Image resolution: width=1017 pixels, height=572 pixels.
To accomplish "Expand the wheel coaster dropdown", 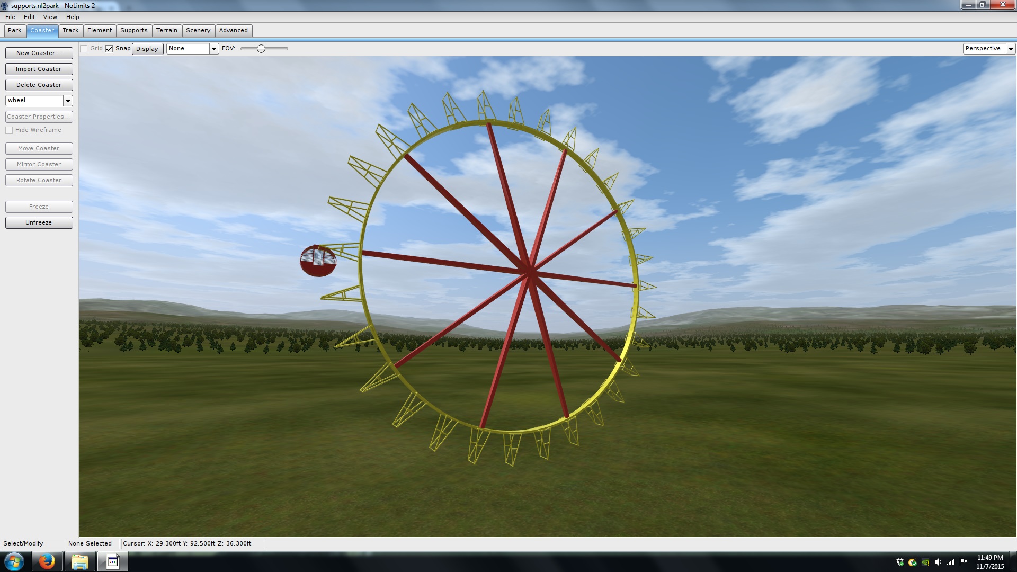I will pos(68,101).
